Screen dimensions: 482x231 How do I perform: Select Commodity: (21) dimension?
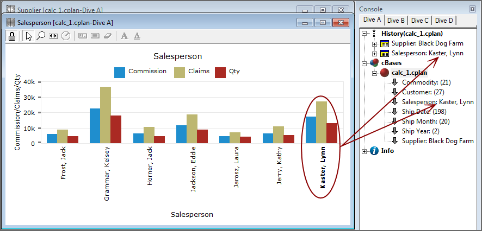(x=427, y=82)
